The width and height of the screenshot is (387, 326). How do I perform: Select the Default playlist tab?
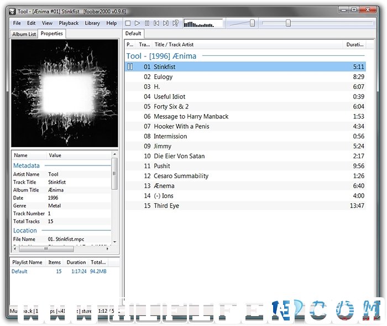[x=133, y=33]
